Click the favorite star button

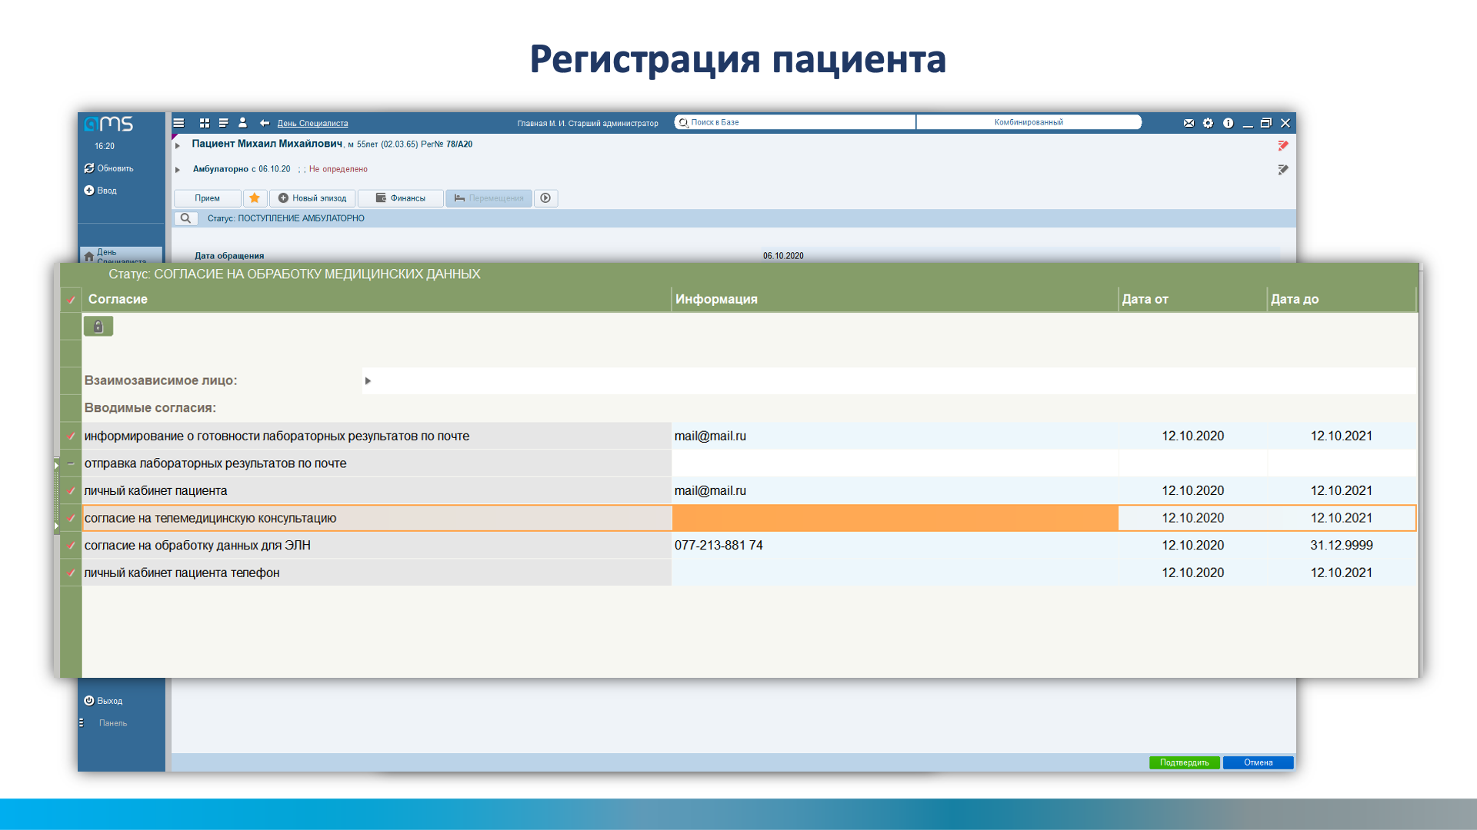[x=255, y=198]
